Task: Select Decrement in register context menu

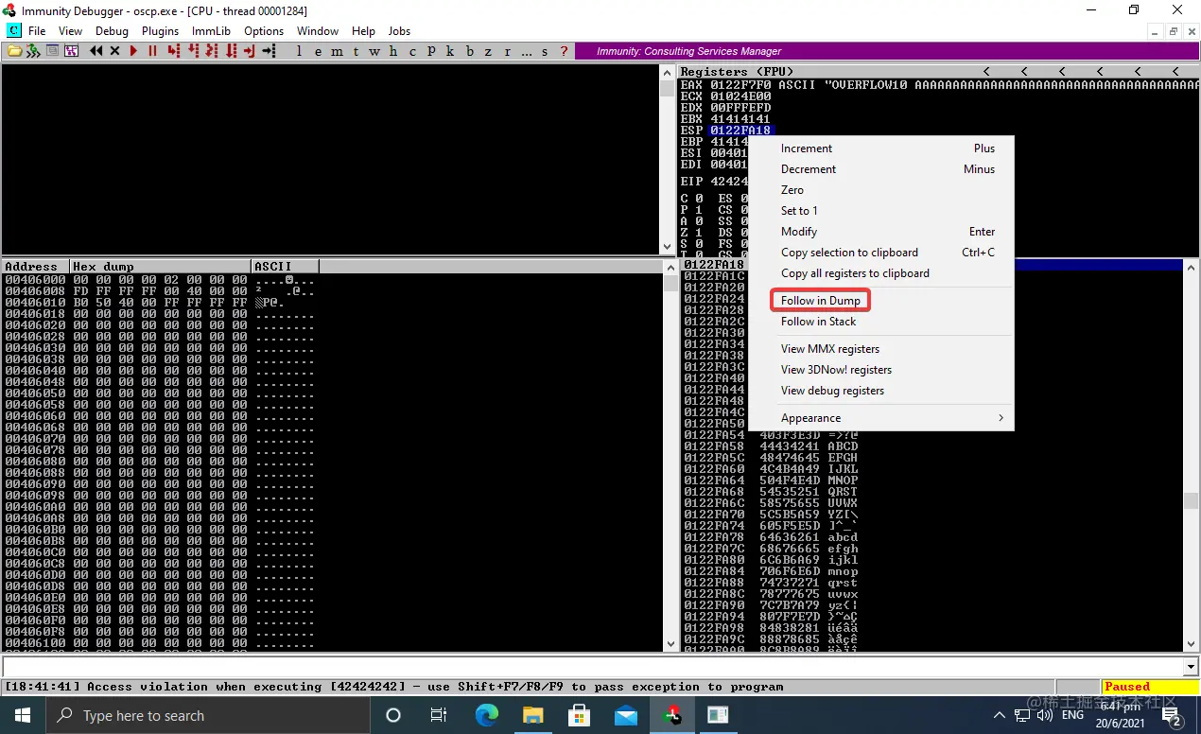Action: click(x=809, y=169)
